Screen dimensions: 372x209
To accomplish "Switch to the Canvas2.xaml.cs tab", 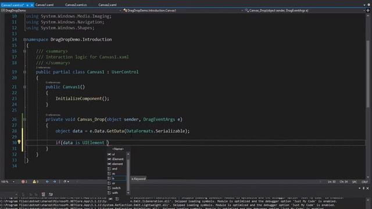I will tap(76, 5).
